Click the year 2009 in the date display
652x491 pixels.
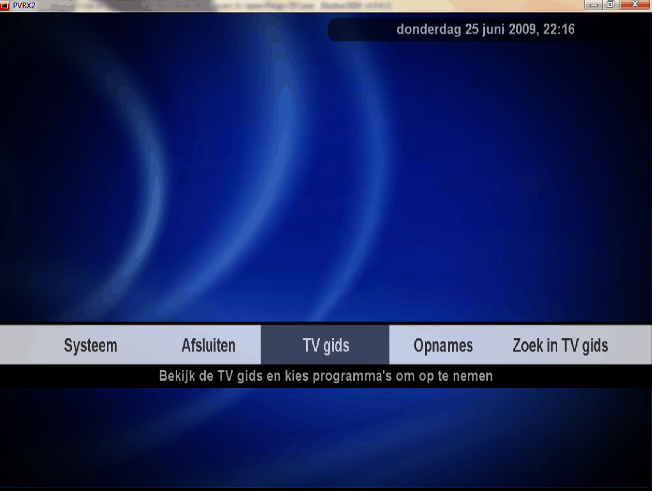pos(522,30)
